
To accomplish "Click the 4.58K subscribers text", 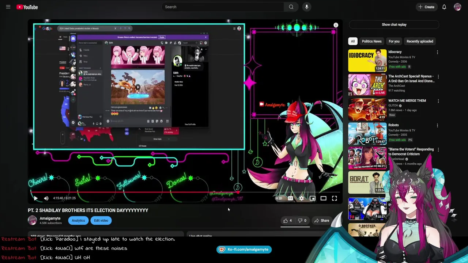I will (x=50, y=223).
